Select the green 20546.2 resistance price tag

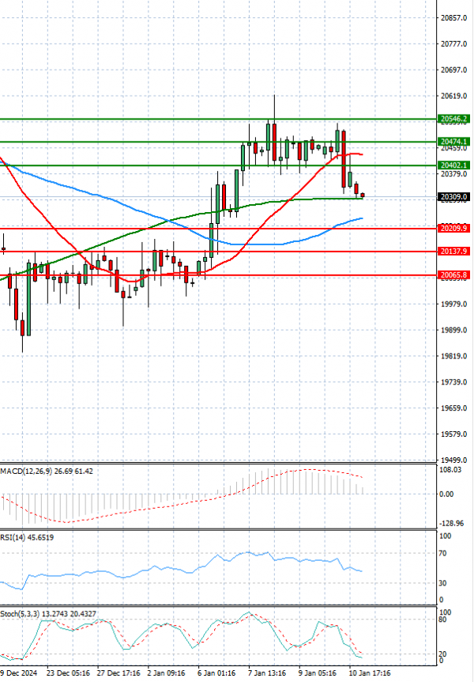pos(453,119)
